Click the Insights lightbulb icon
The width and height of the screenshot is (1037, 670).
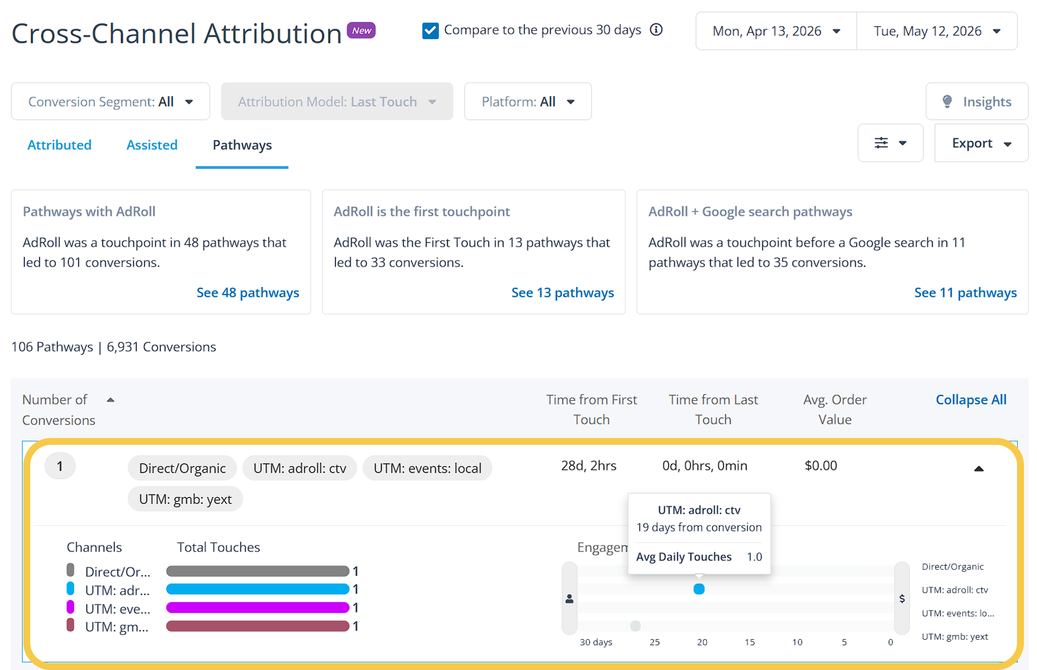pos(947,102)
